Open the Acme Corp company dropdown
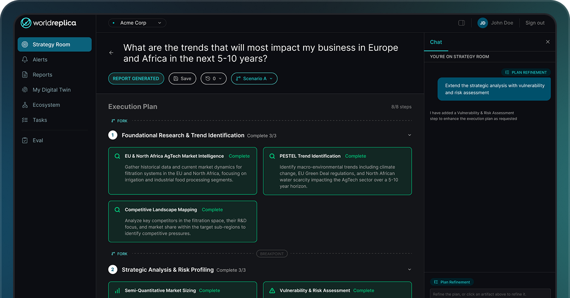 (137, 23)
